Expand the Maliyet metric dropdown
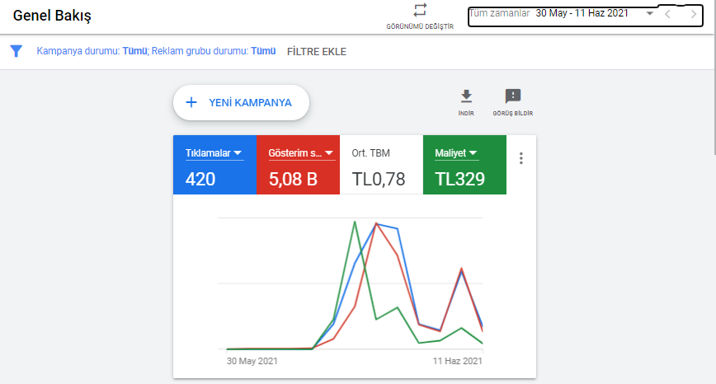 (474, 153)
